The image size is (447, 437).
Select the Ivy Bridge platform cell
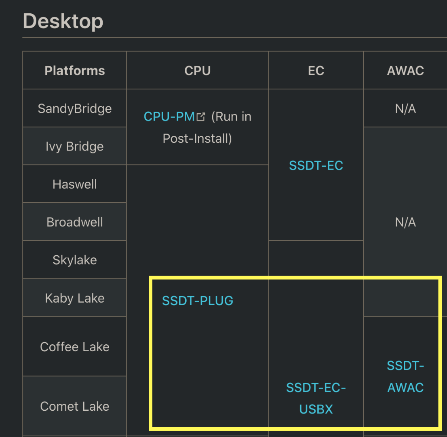pos(75,146)
